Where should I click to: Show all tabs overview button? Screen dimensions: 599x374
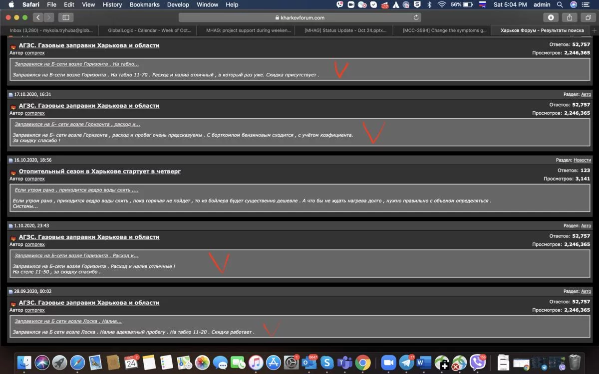point(588,17)
